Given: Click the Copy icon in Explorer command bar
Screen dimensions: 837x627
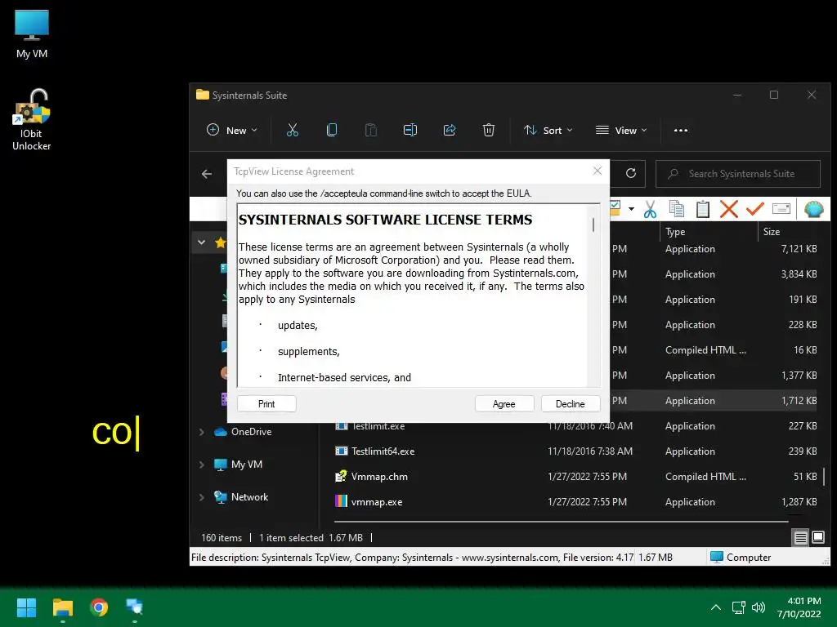Looking at the screenshot, I should 332,130.
